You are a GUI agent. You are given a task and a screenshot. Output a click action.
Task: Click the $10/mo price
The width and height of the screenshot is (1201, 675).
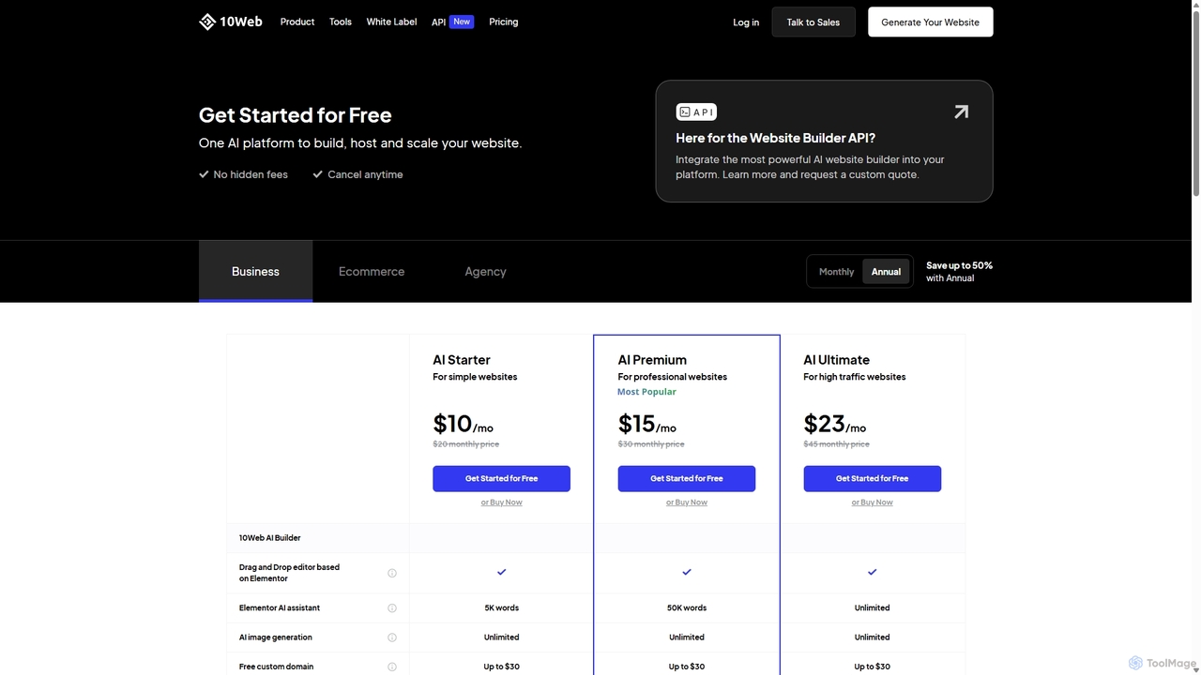tap(463, 425)
